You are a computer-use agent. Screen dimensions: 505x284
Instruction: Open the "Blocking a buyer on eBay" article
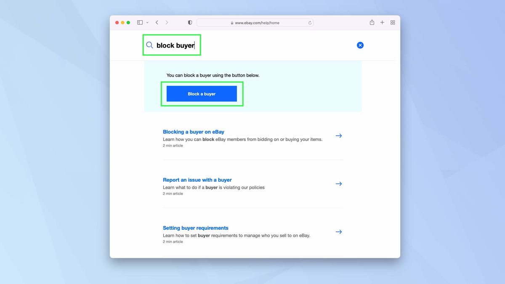point(193,132)
